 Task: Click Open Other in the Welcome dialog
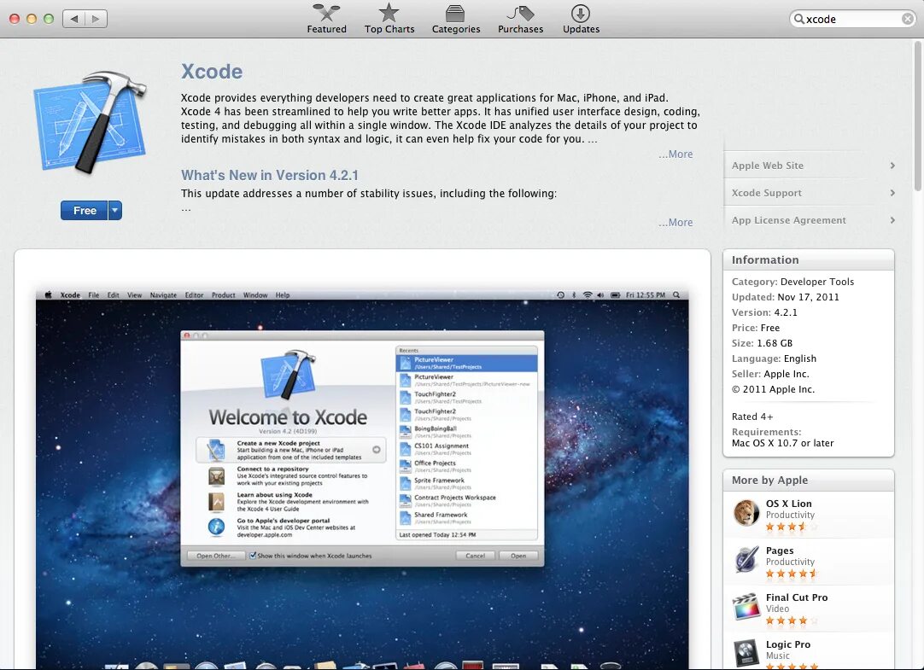pos(215,555)
